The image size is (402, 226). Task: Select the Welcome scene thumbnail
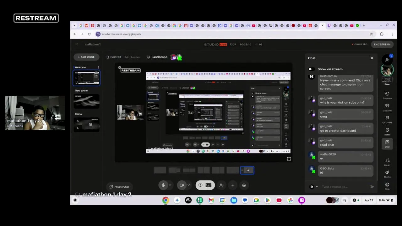click(86, 78)
